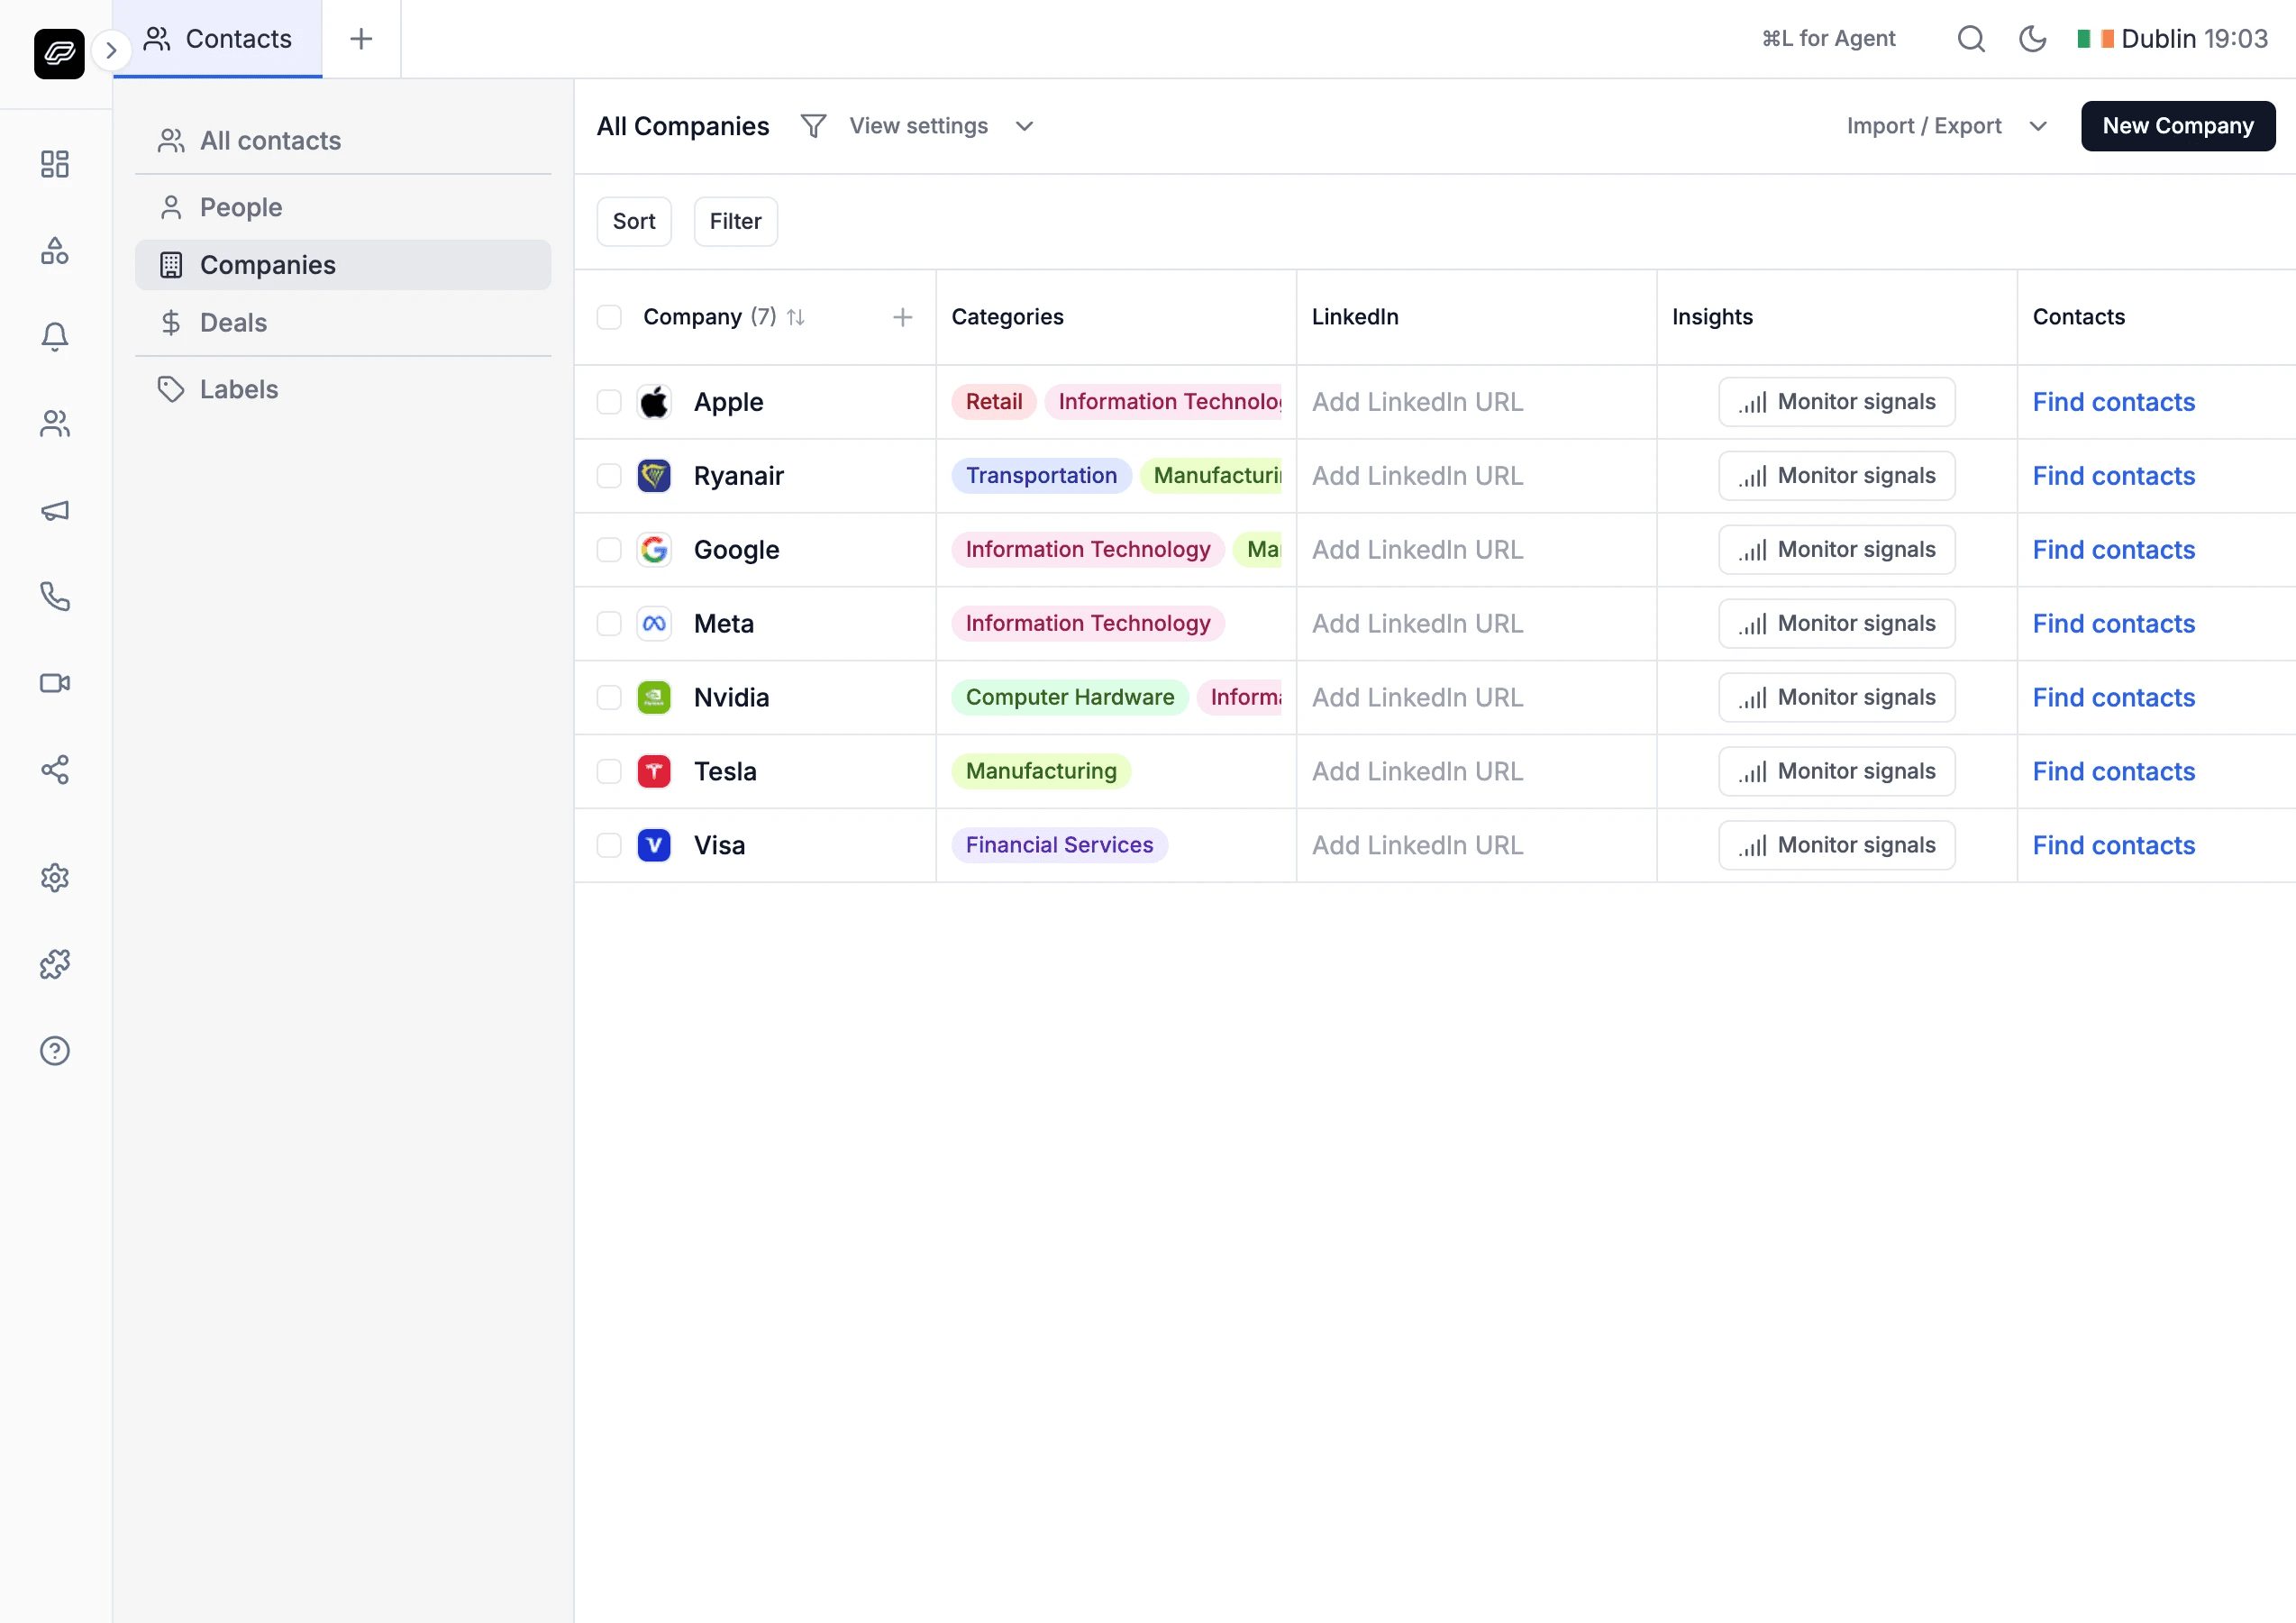Click the ⌘L for Agent shortcut

tap(1828, 39)
